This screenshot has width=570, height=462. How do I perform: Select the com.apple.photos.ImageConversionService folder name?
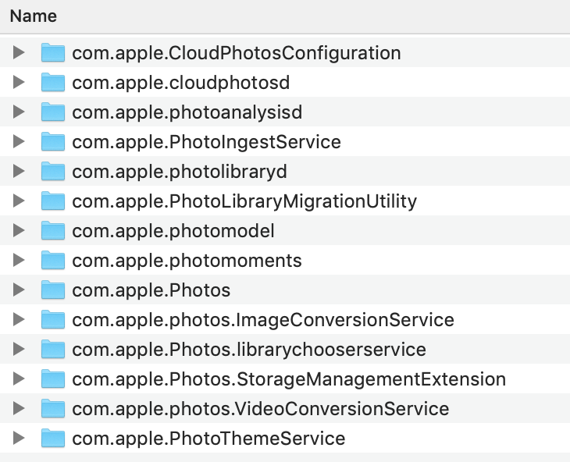(x=262, y=320)
